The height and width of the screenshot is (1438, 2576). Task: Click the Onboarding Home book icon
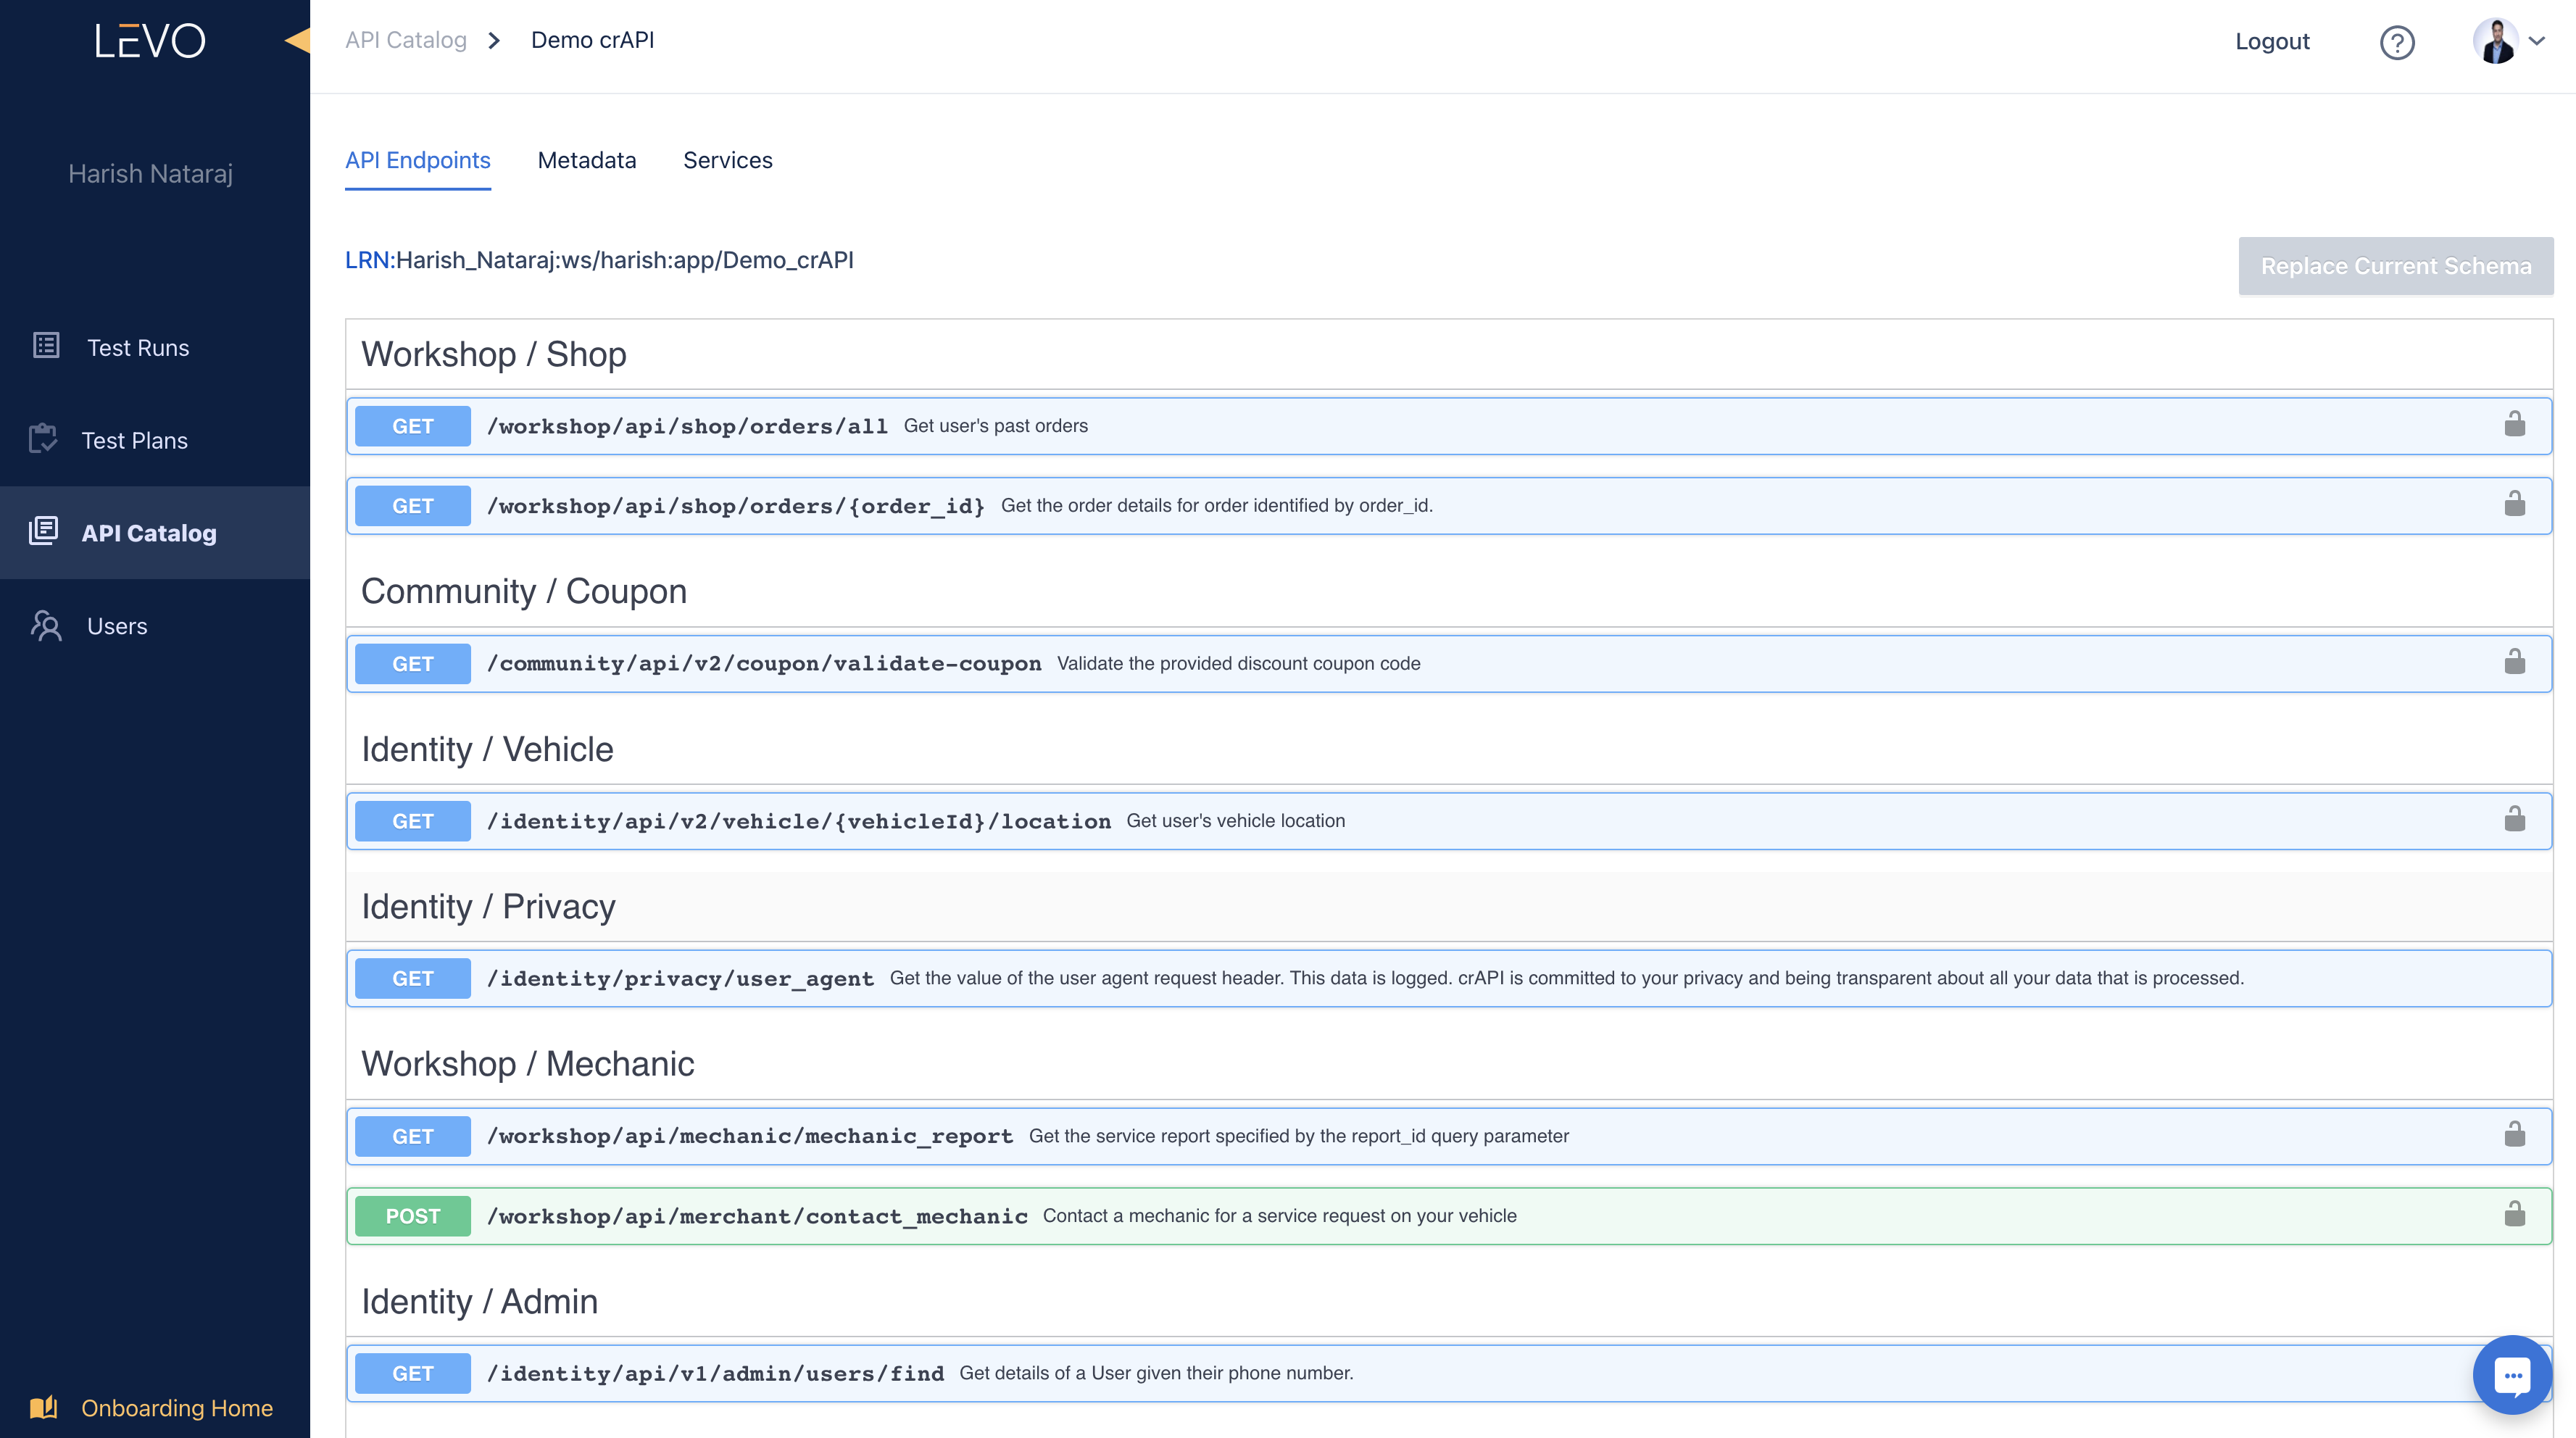coord(44,1407)
